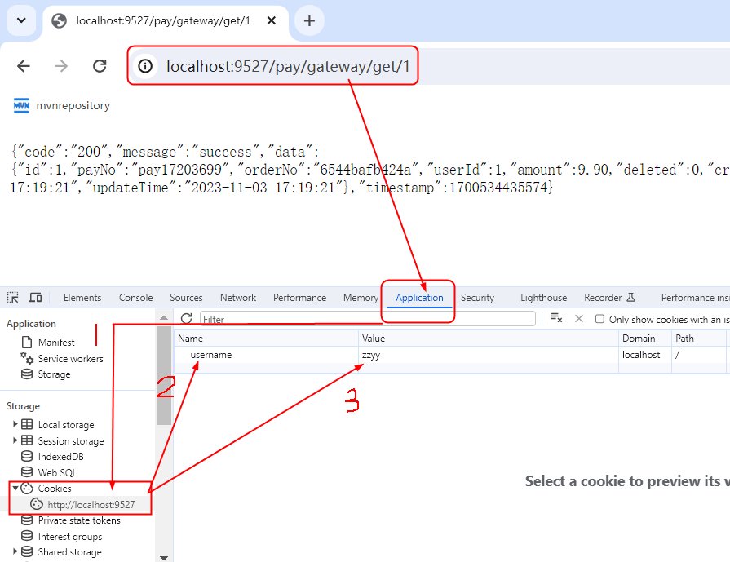This screenshot has height=562, width=730.
Task: Toggle device toolbar in DevTools
Action: click(x=35, y=298)
